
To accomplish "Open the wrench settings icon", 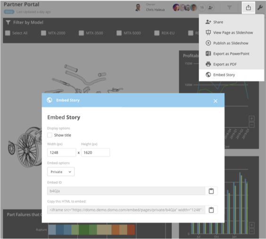I will (260, 8).
